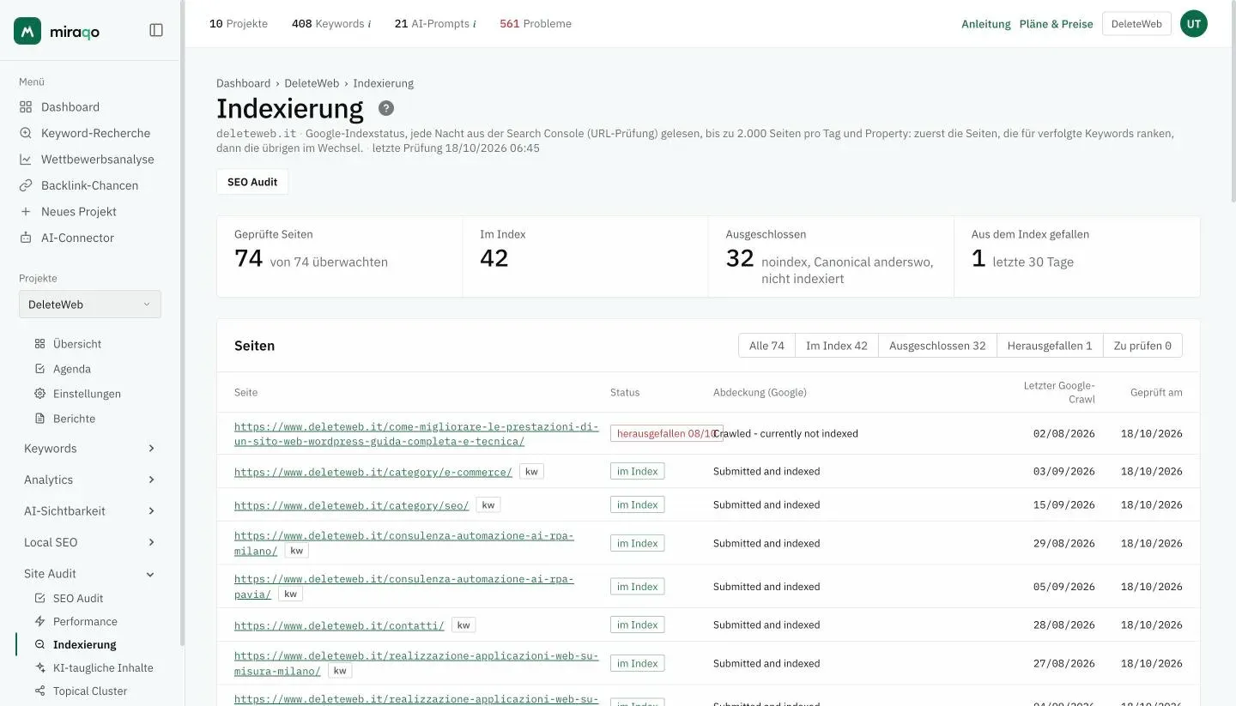Click the miraqo logo icon
The width and height of the screenshot is (1236, 706).
click(27, 31)
